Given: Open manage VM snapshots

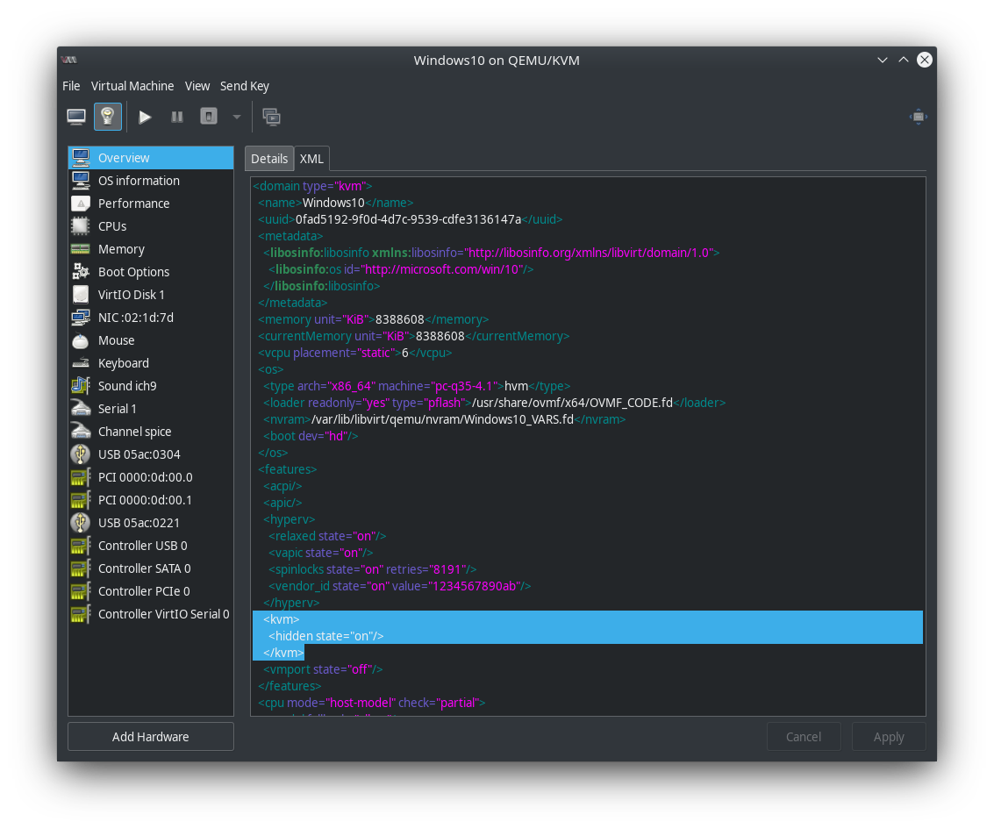Looking at the screenshot, I should [271, 117].
